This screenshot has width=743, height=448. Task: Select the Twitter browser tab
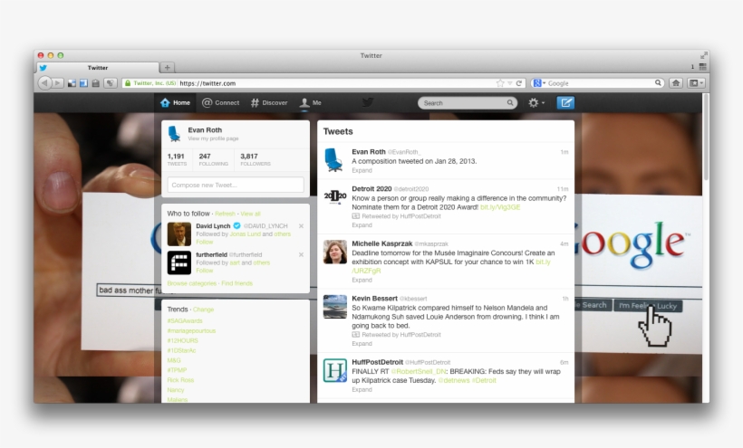tap(98, 68)
